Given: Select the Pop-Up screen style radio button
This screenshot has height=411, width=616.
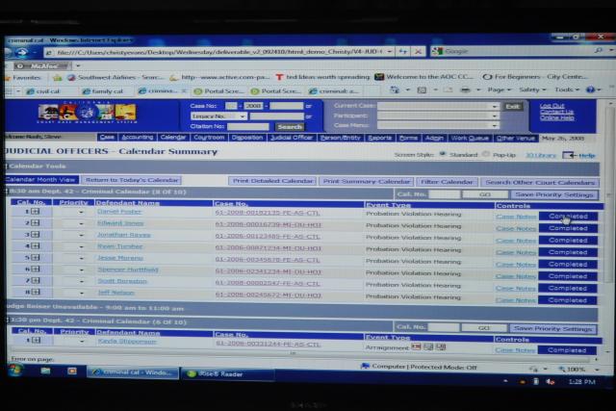Looking at the screenshot, I should [x=486, y=154].
